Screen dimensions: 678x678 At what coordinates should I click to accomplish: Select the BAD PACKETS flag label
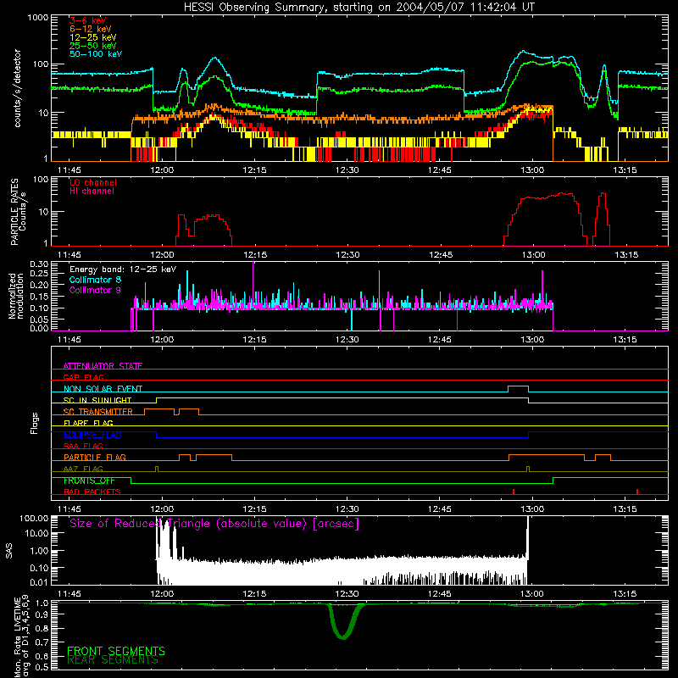pyautogui.click(x=92, y=492)
